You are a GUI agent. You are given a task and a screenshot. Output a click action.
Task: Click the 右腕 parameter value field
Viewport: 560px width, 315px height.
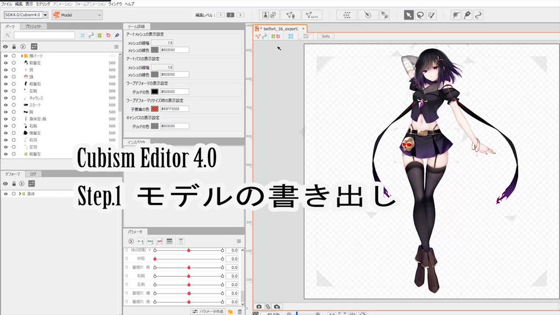[232, 276]
